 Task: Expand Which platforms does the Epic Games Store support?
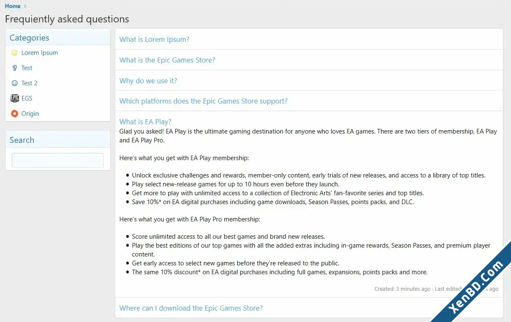coord(204,101)
